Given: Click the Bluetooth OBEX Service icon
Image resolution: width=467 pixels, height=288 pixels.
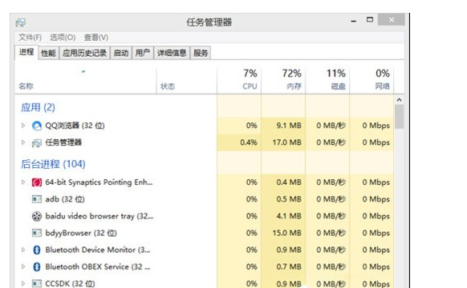Looking at the screenshot, I should click(37, 267).
